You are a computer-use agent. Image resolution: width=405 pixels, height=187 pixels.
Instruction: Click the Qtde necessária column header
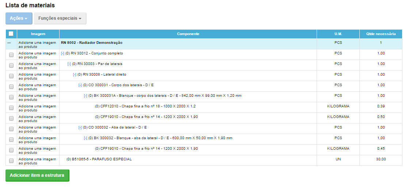381,34
